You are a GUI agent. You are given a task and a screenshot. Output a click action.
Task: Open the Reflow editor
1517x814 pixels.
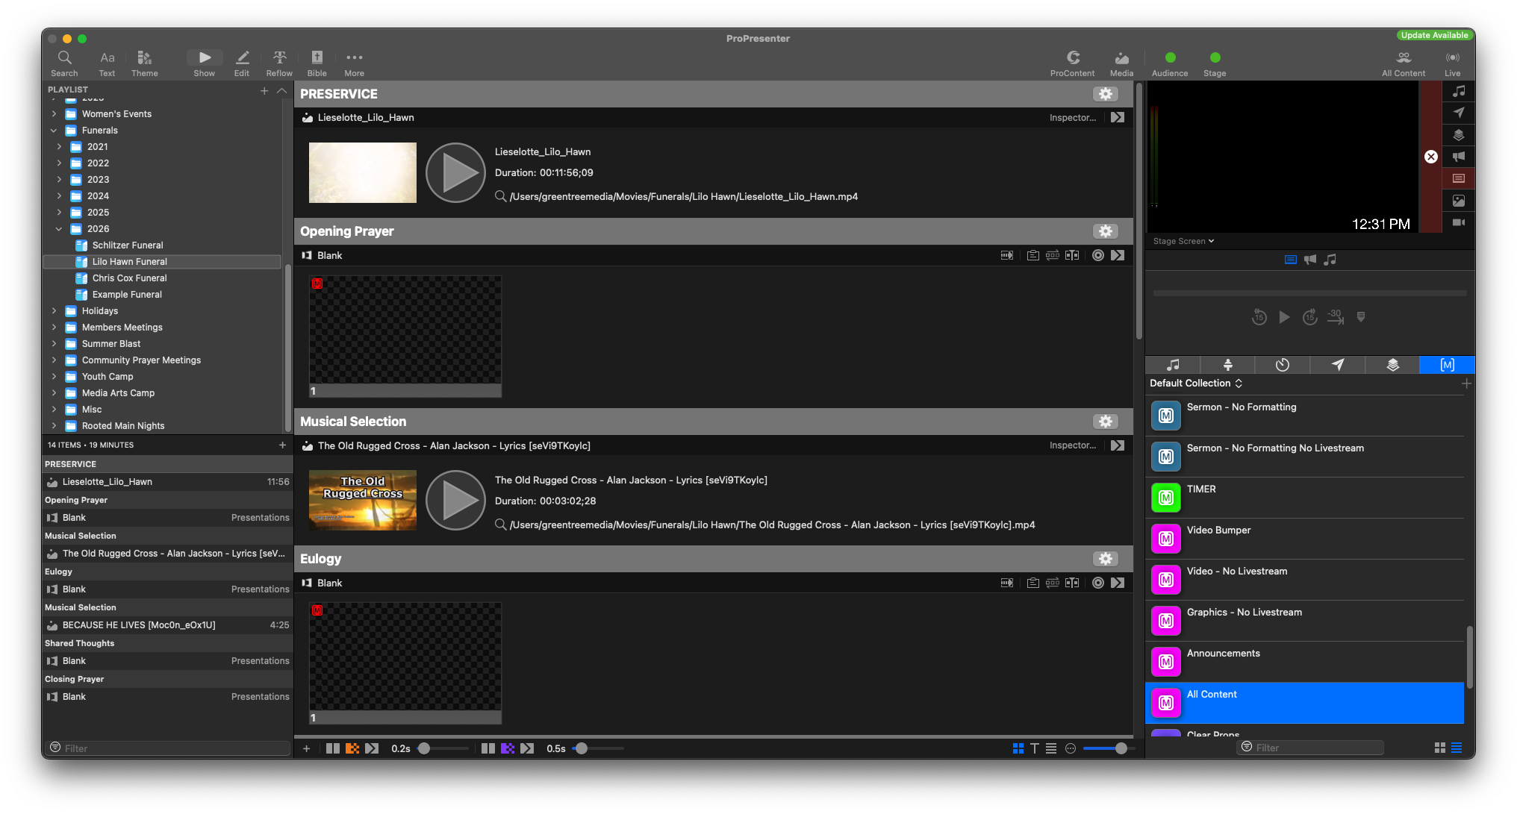click(x=279, y=63)
